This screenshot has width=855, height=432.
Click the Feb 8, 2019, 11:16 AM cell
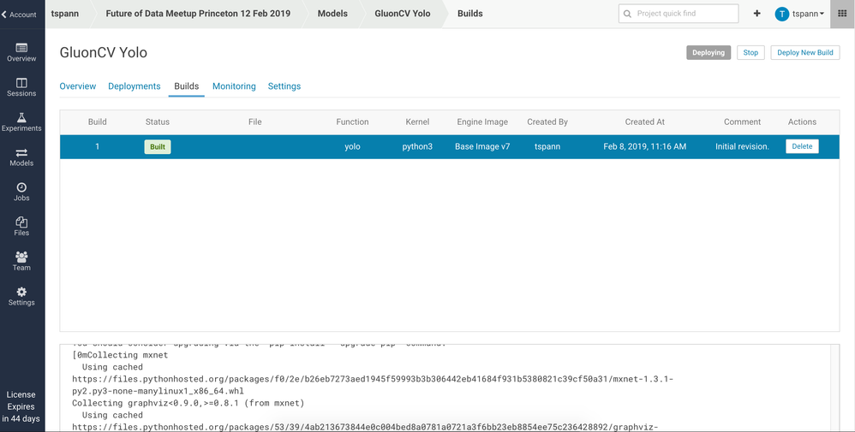coord(644,146)
